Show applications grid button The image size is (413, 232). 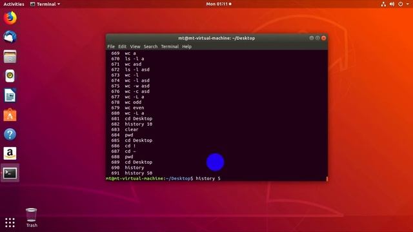pyautogui.click(x=10, y=222)
